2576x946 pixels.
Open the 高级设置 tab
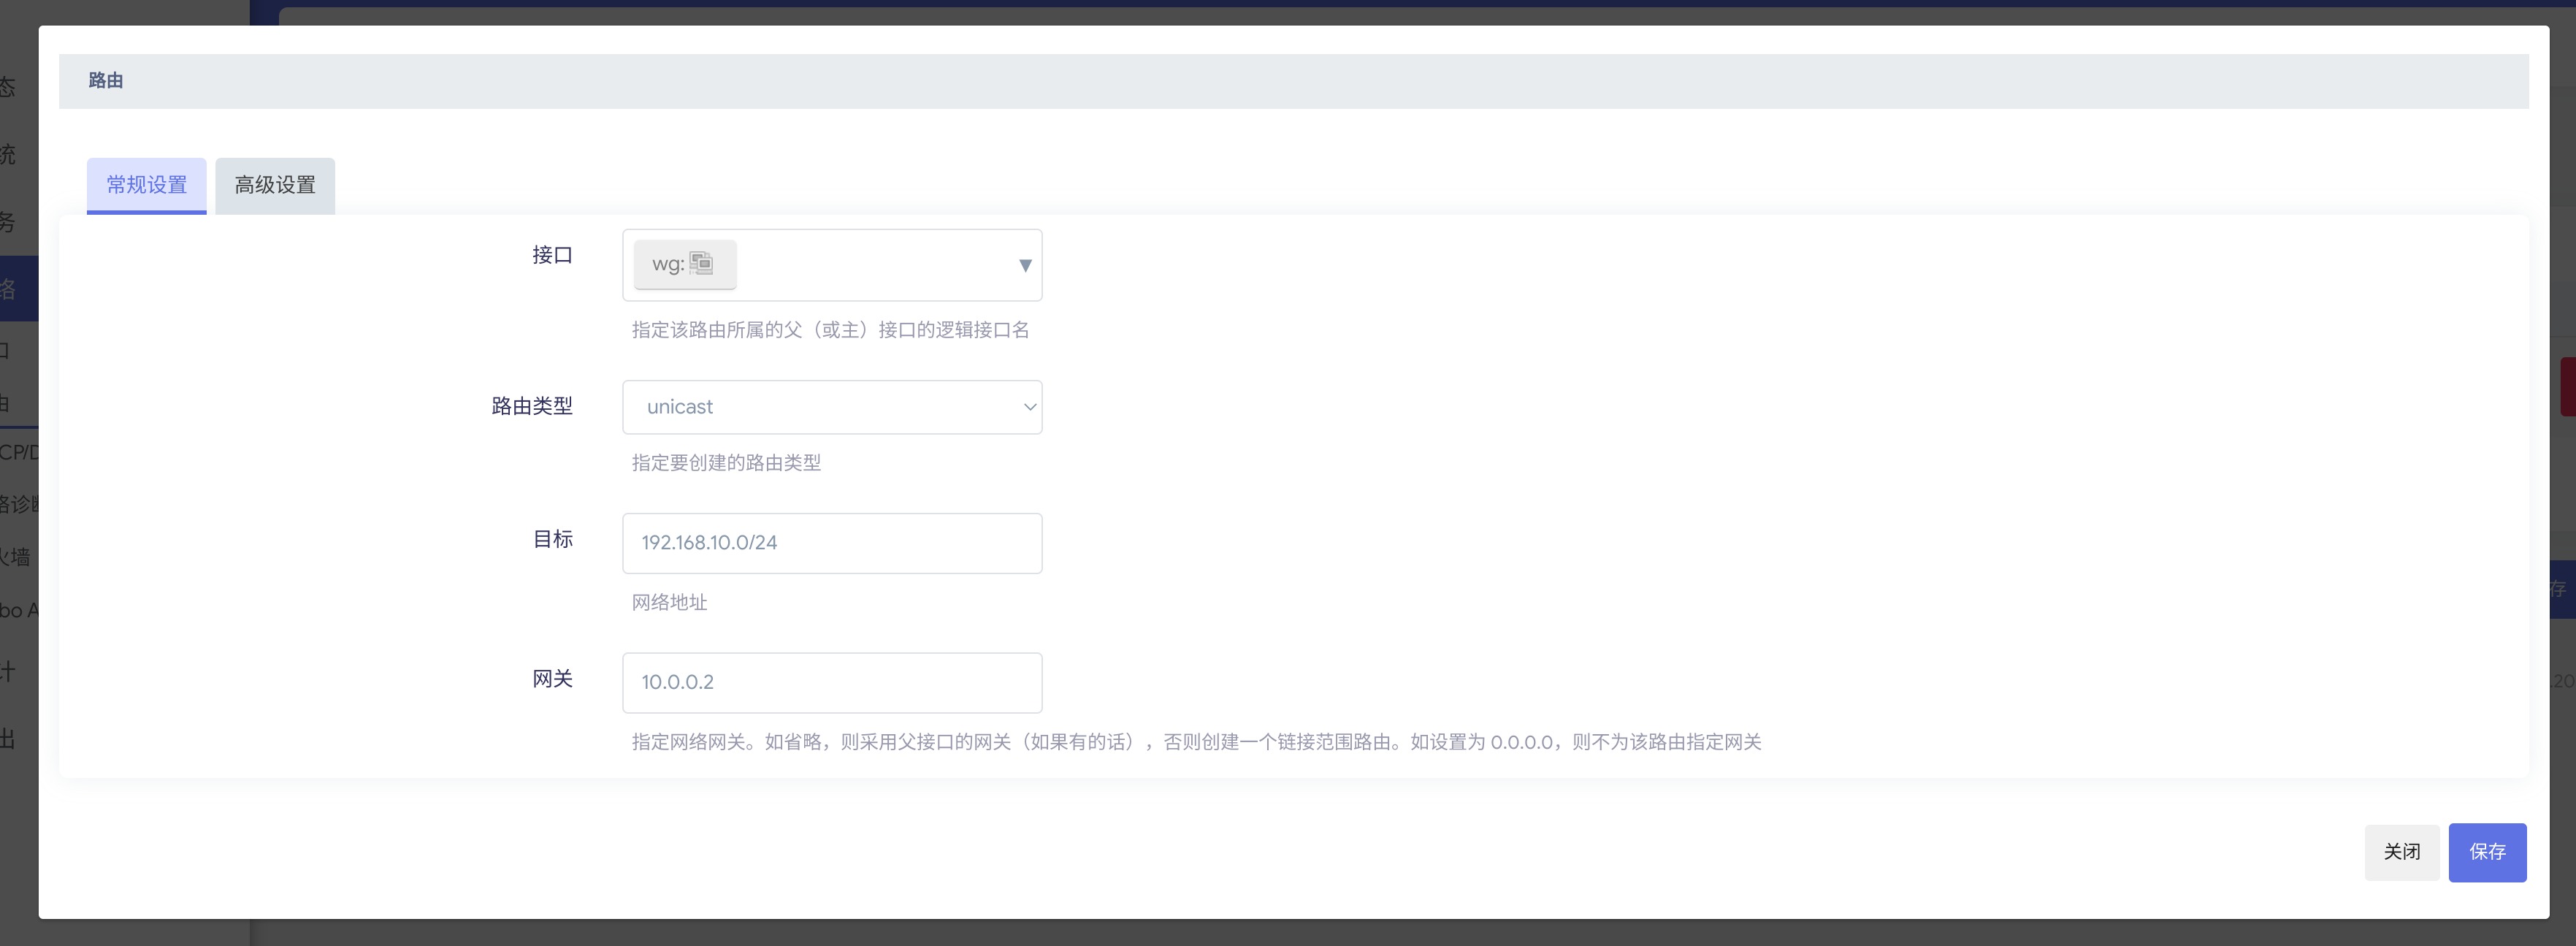point(275,185)
